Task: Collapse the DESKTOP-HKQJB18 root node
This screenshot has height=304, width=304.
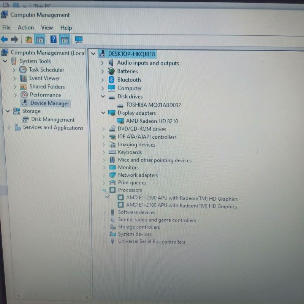Action: pos(93,54)
